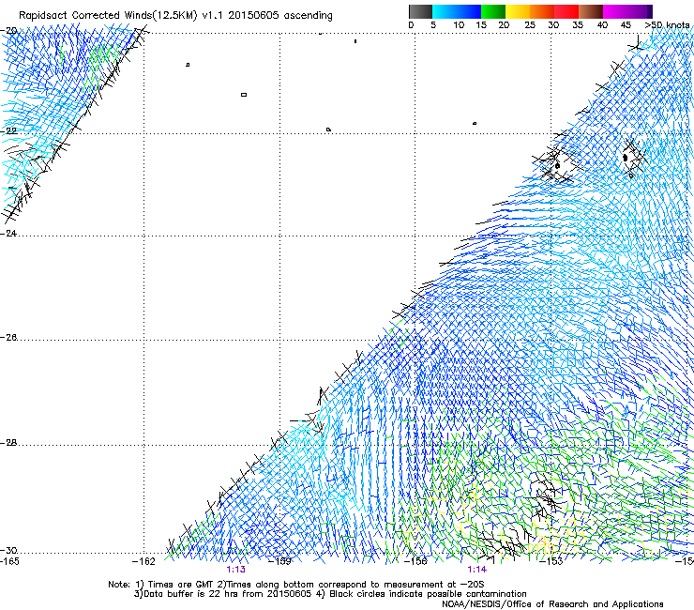Image resolution: width=694 pixels, height=610 pixels.
Task: Select the magenta-purple 40-50 knots legend segment
Action: pyautogui.click(x=627, y=11)
